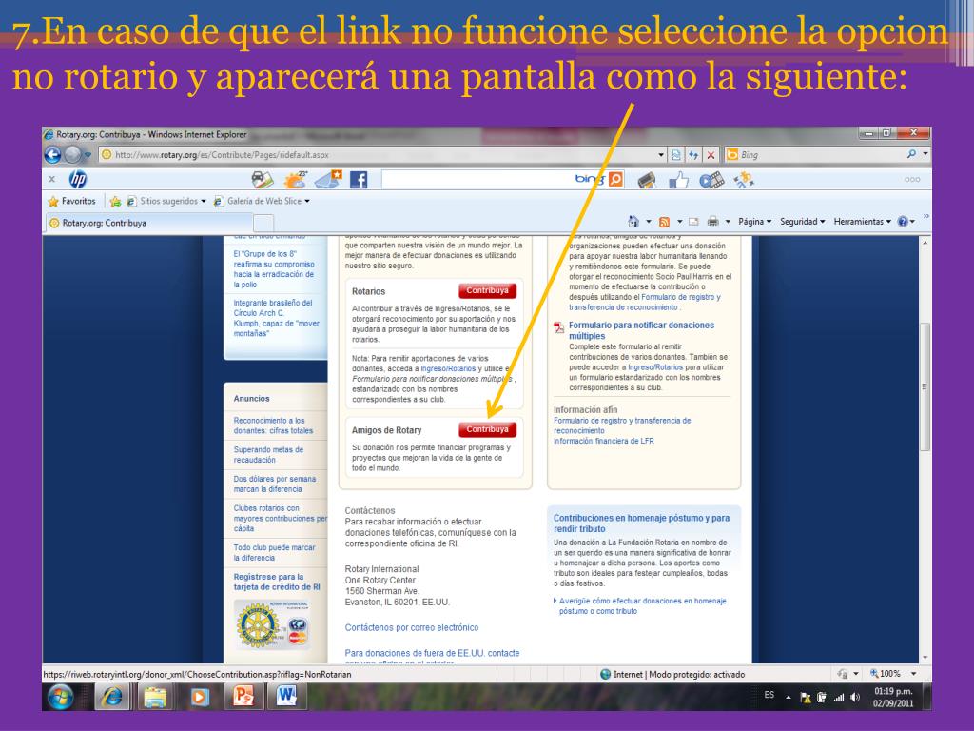This screenshot has width=974, height=731.
Task: Click the Home icon in command bar
Action: pos(633,221)
